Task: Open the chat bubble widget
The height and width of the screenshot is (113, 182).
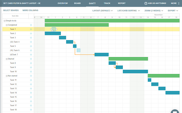Action: pos(175,111)
